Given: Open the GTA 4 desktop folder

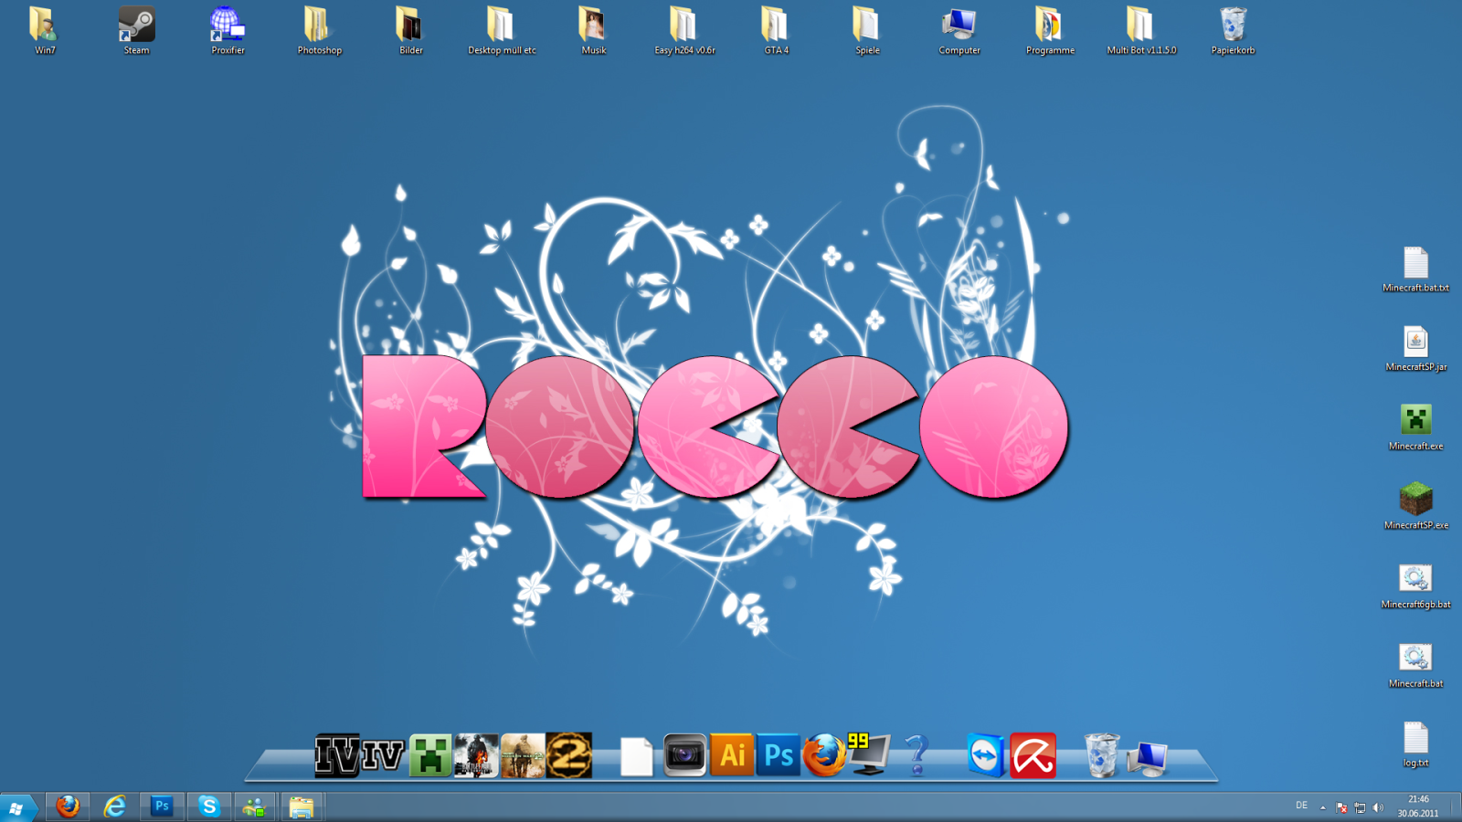Looking at the screenshot, I should pyautogui.click(x=776, y=26).
